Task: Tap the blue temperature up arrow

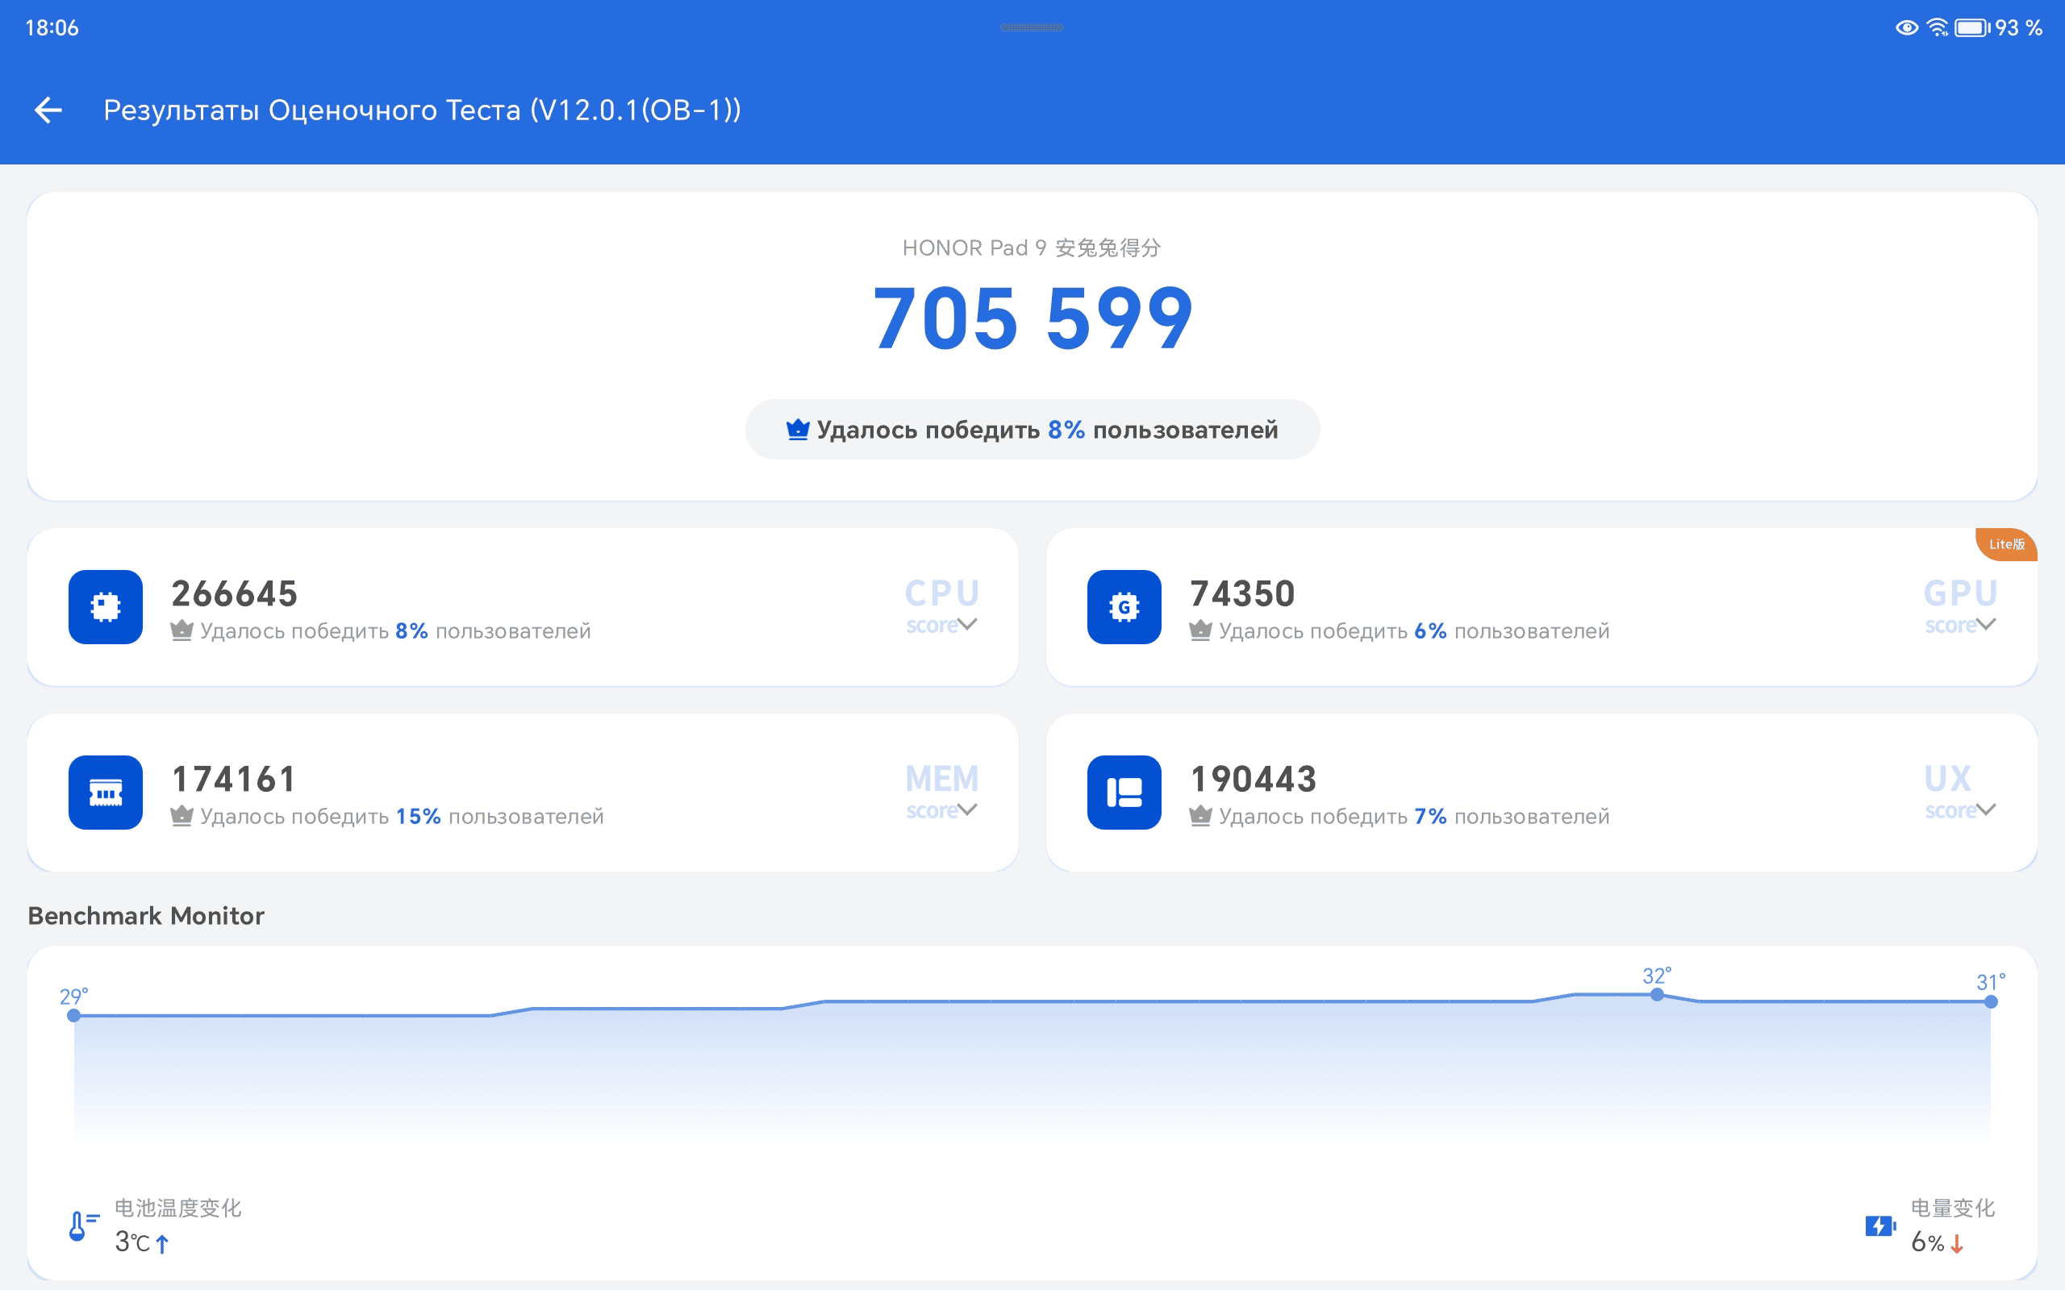Action: tap(162, 1243)
